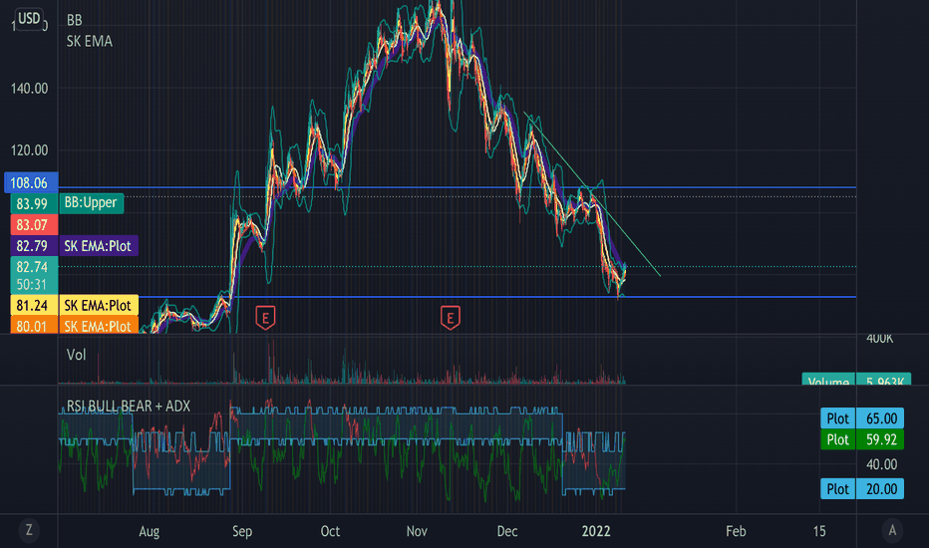Viewport: 929px width, 548px height.
Task: Open the earnings marker near September
Action: (x=265, y=318)
